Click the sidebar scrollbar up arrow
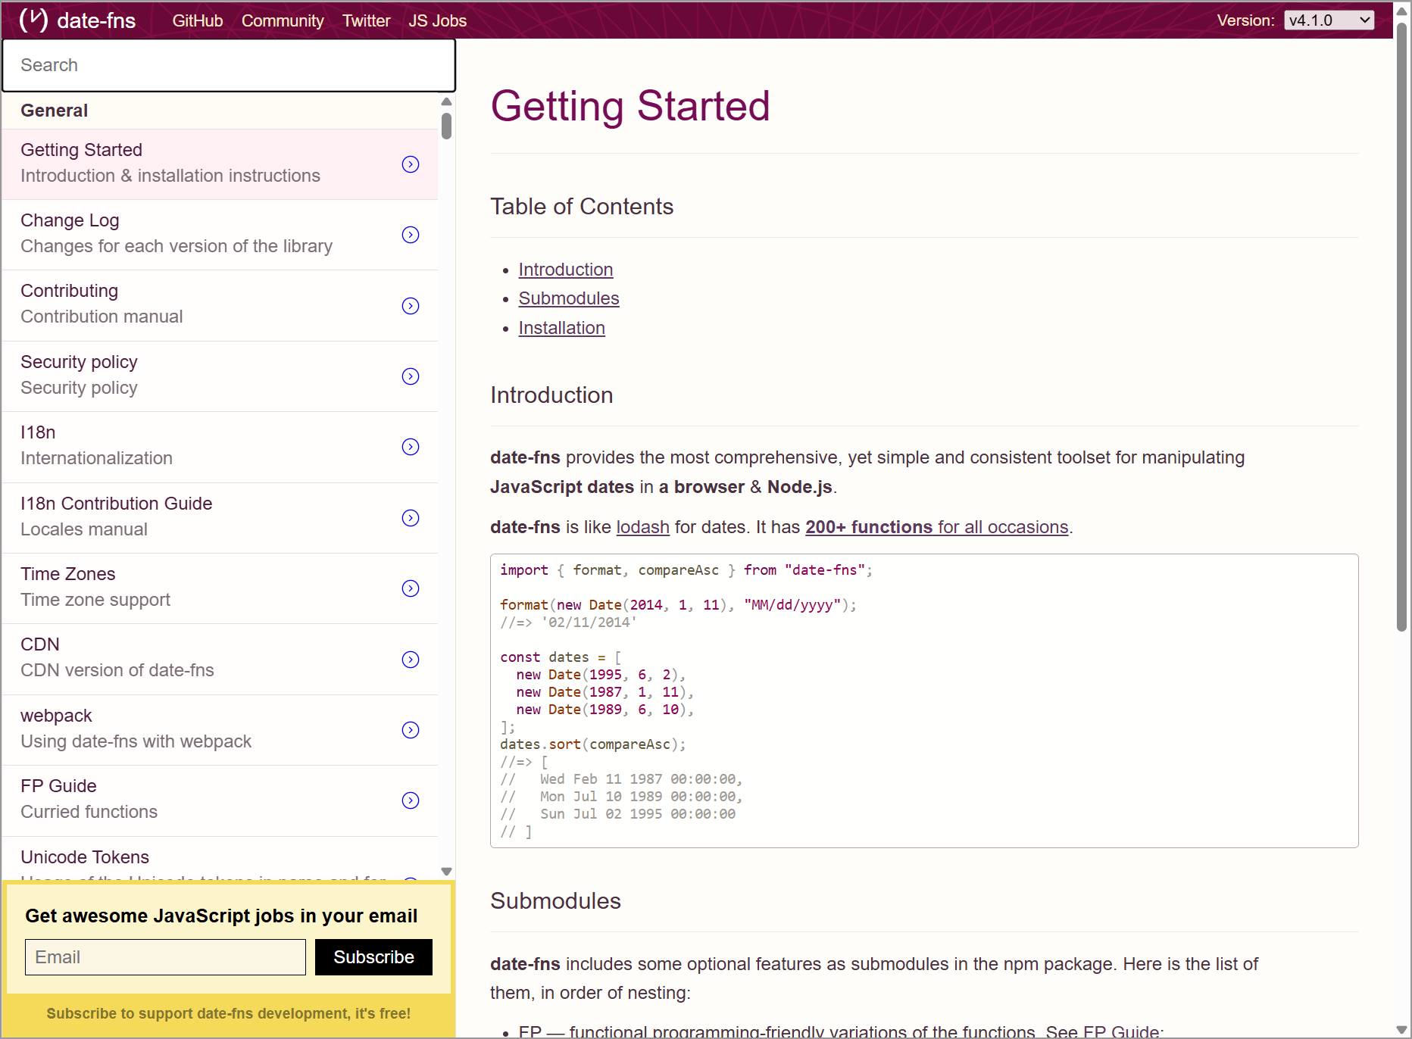This screenshot has height=1039, width=1412. point(447,101)
